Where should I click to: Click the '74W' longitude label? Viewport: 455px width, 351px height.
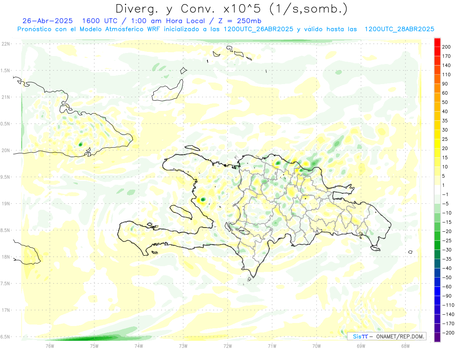[x=139, y=346]
